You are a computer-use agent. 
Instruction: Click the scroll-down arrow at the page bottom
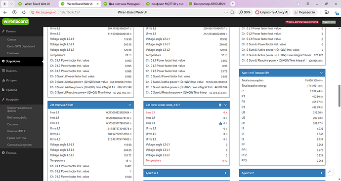coord(339,179)
